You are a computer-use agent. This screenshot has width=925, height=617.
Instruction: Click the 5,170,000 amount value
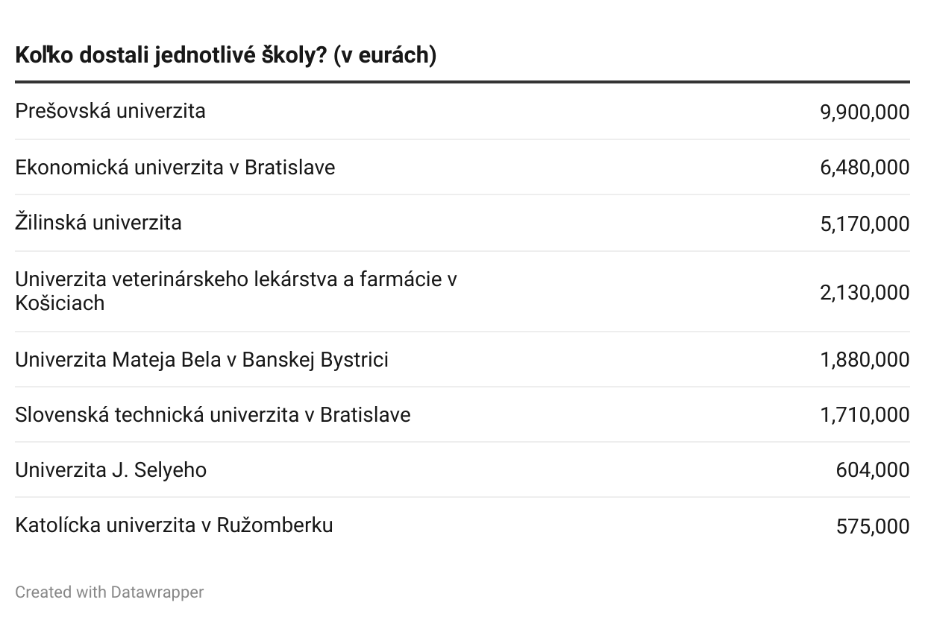pyautogui.click(x=865, y=224)
